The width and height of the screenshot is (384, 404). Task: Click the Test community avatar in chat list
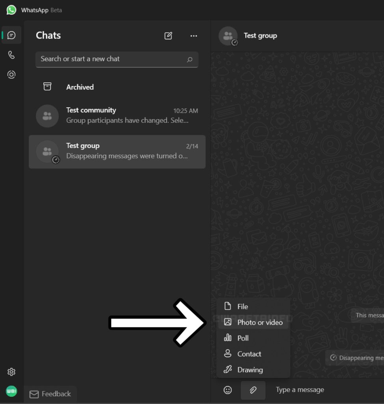pyautogui.click(x=47, y=116)
